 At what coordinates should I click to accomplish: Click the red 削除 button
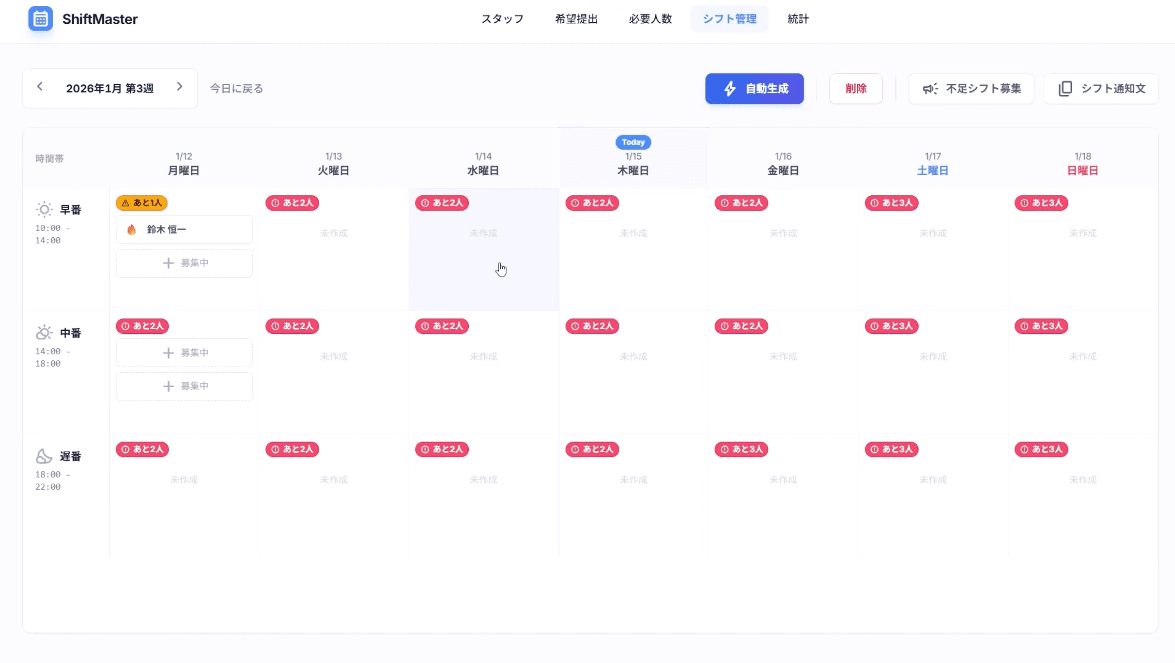(x=855, y=88)
